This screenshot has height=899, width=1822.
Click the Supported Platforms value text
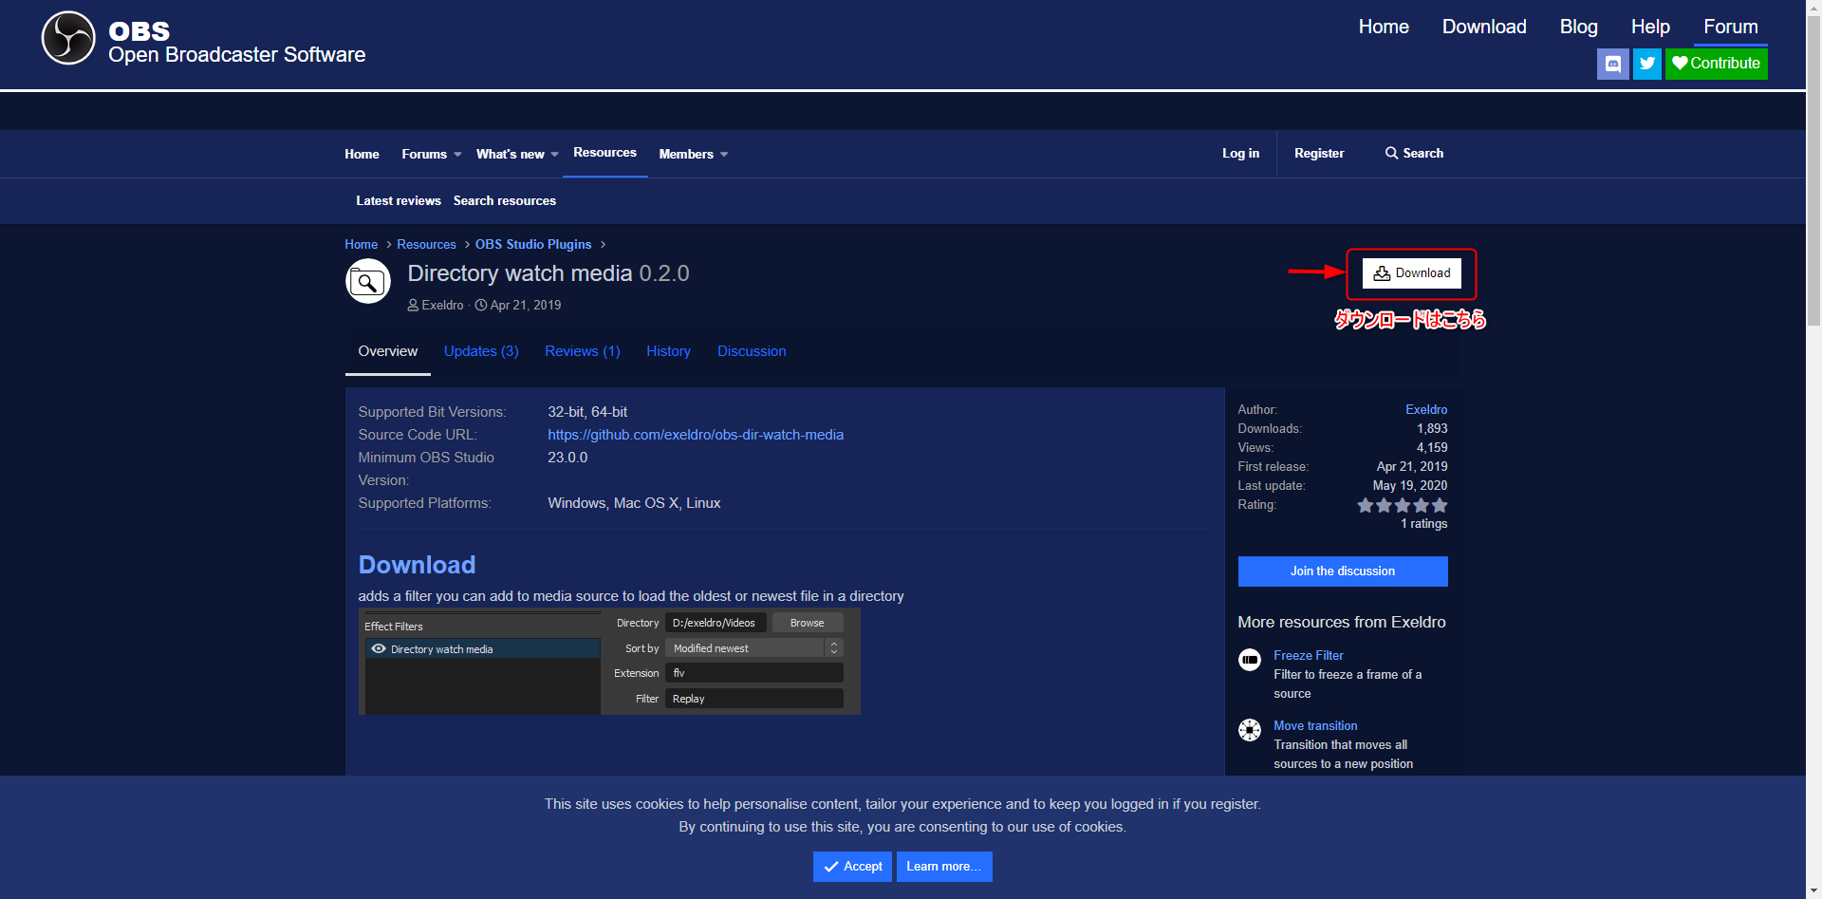[x=634, y=503]
